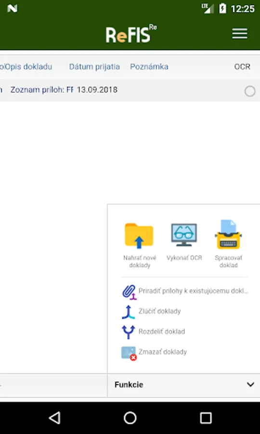Viewport: 260px width, 434px height.
Task: Click the paperclip Priradiť prílohy icon
Action: coord(129,292)
